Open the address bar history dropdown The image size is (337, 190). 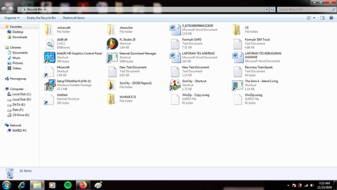[267, 9]
